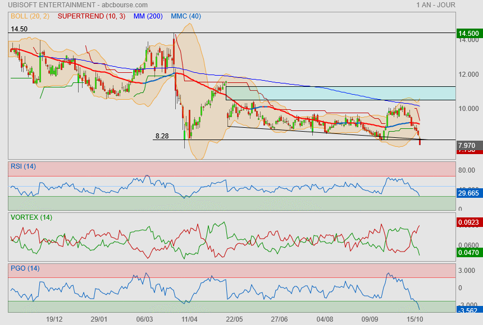Click the cyan gap zone rectangle
The width and height of the screenshot is (483, 325).
coord(340,93)
